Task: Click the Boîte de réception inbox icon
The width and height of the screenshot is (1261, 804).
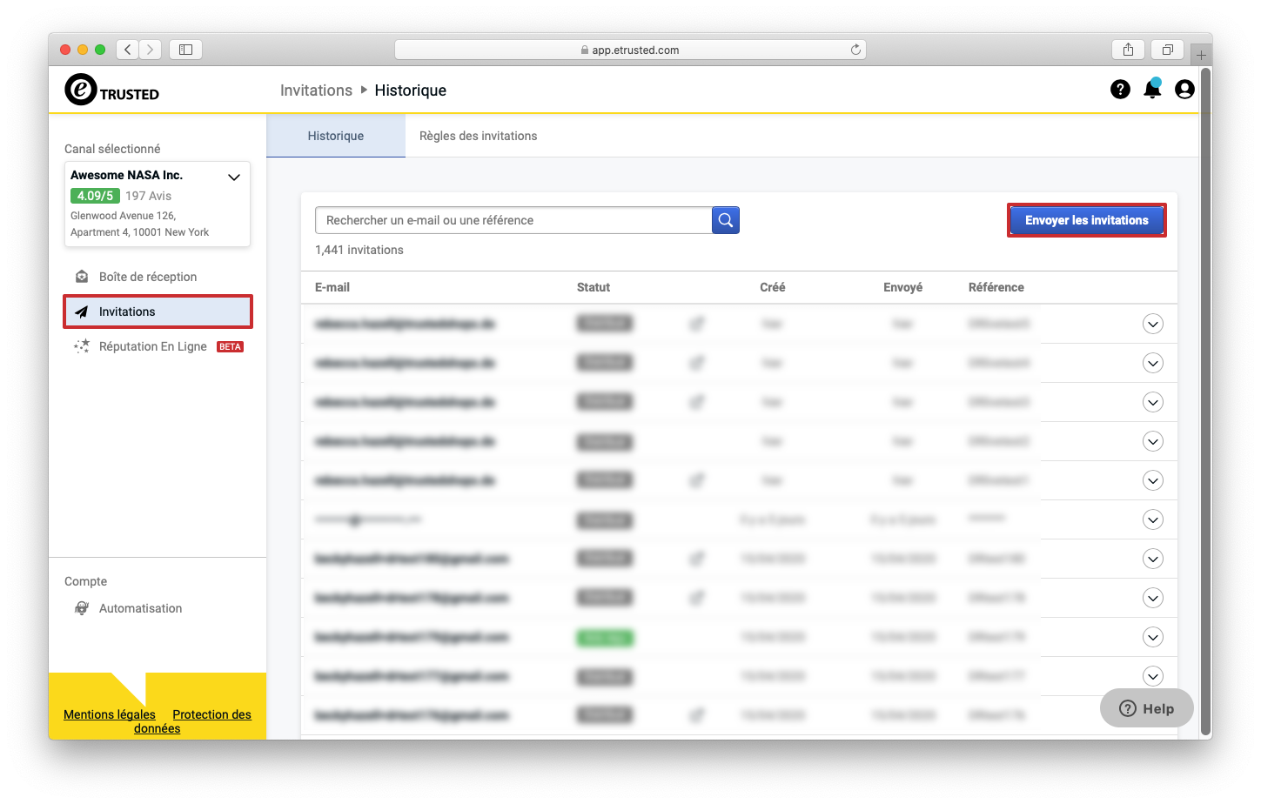Action: 82,277
